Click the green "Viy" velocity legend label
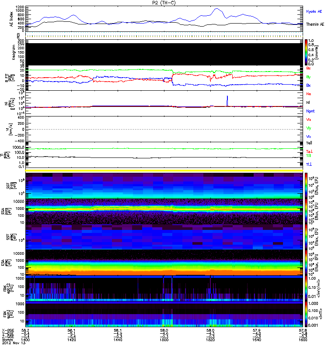 [x=309, y=128]
